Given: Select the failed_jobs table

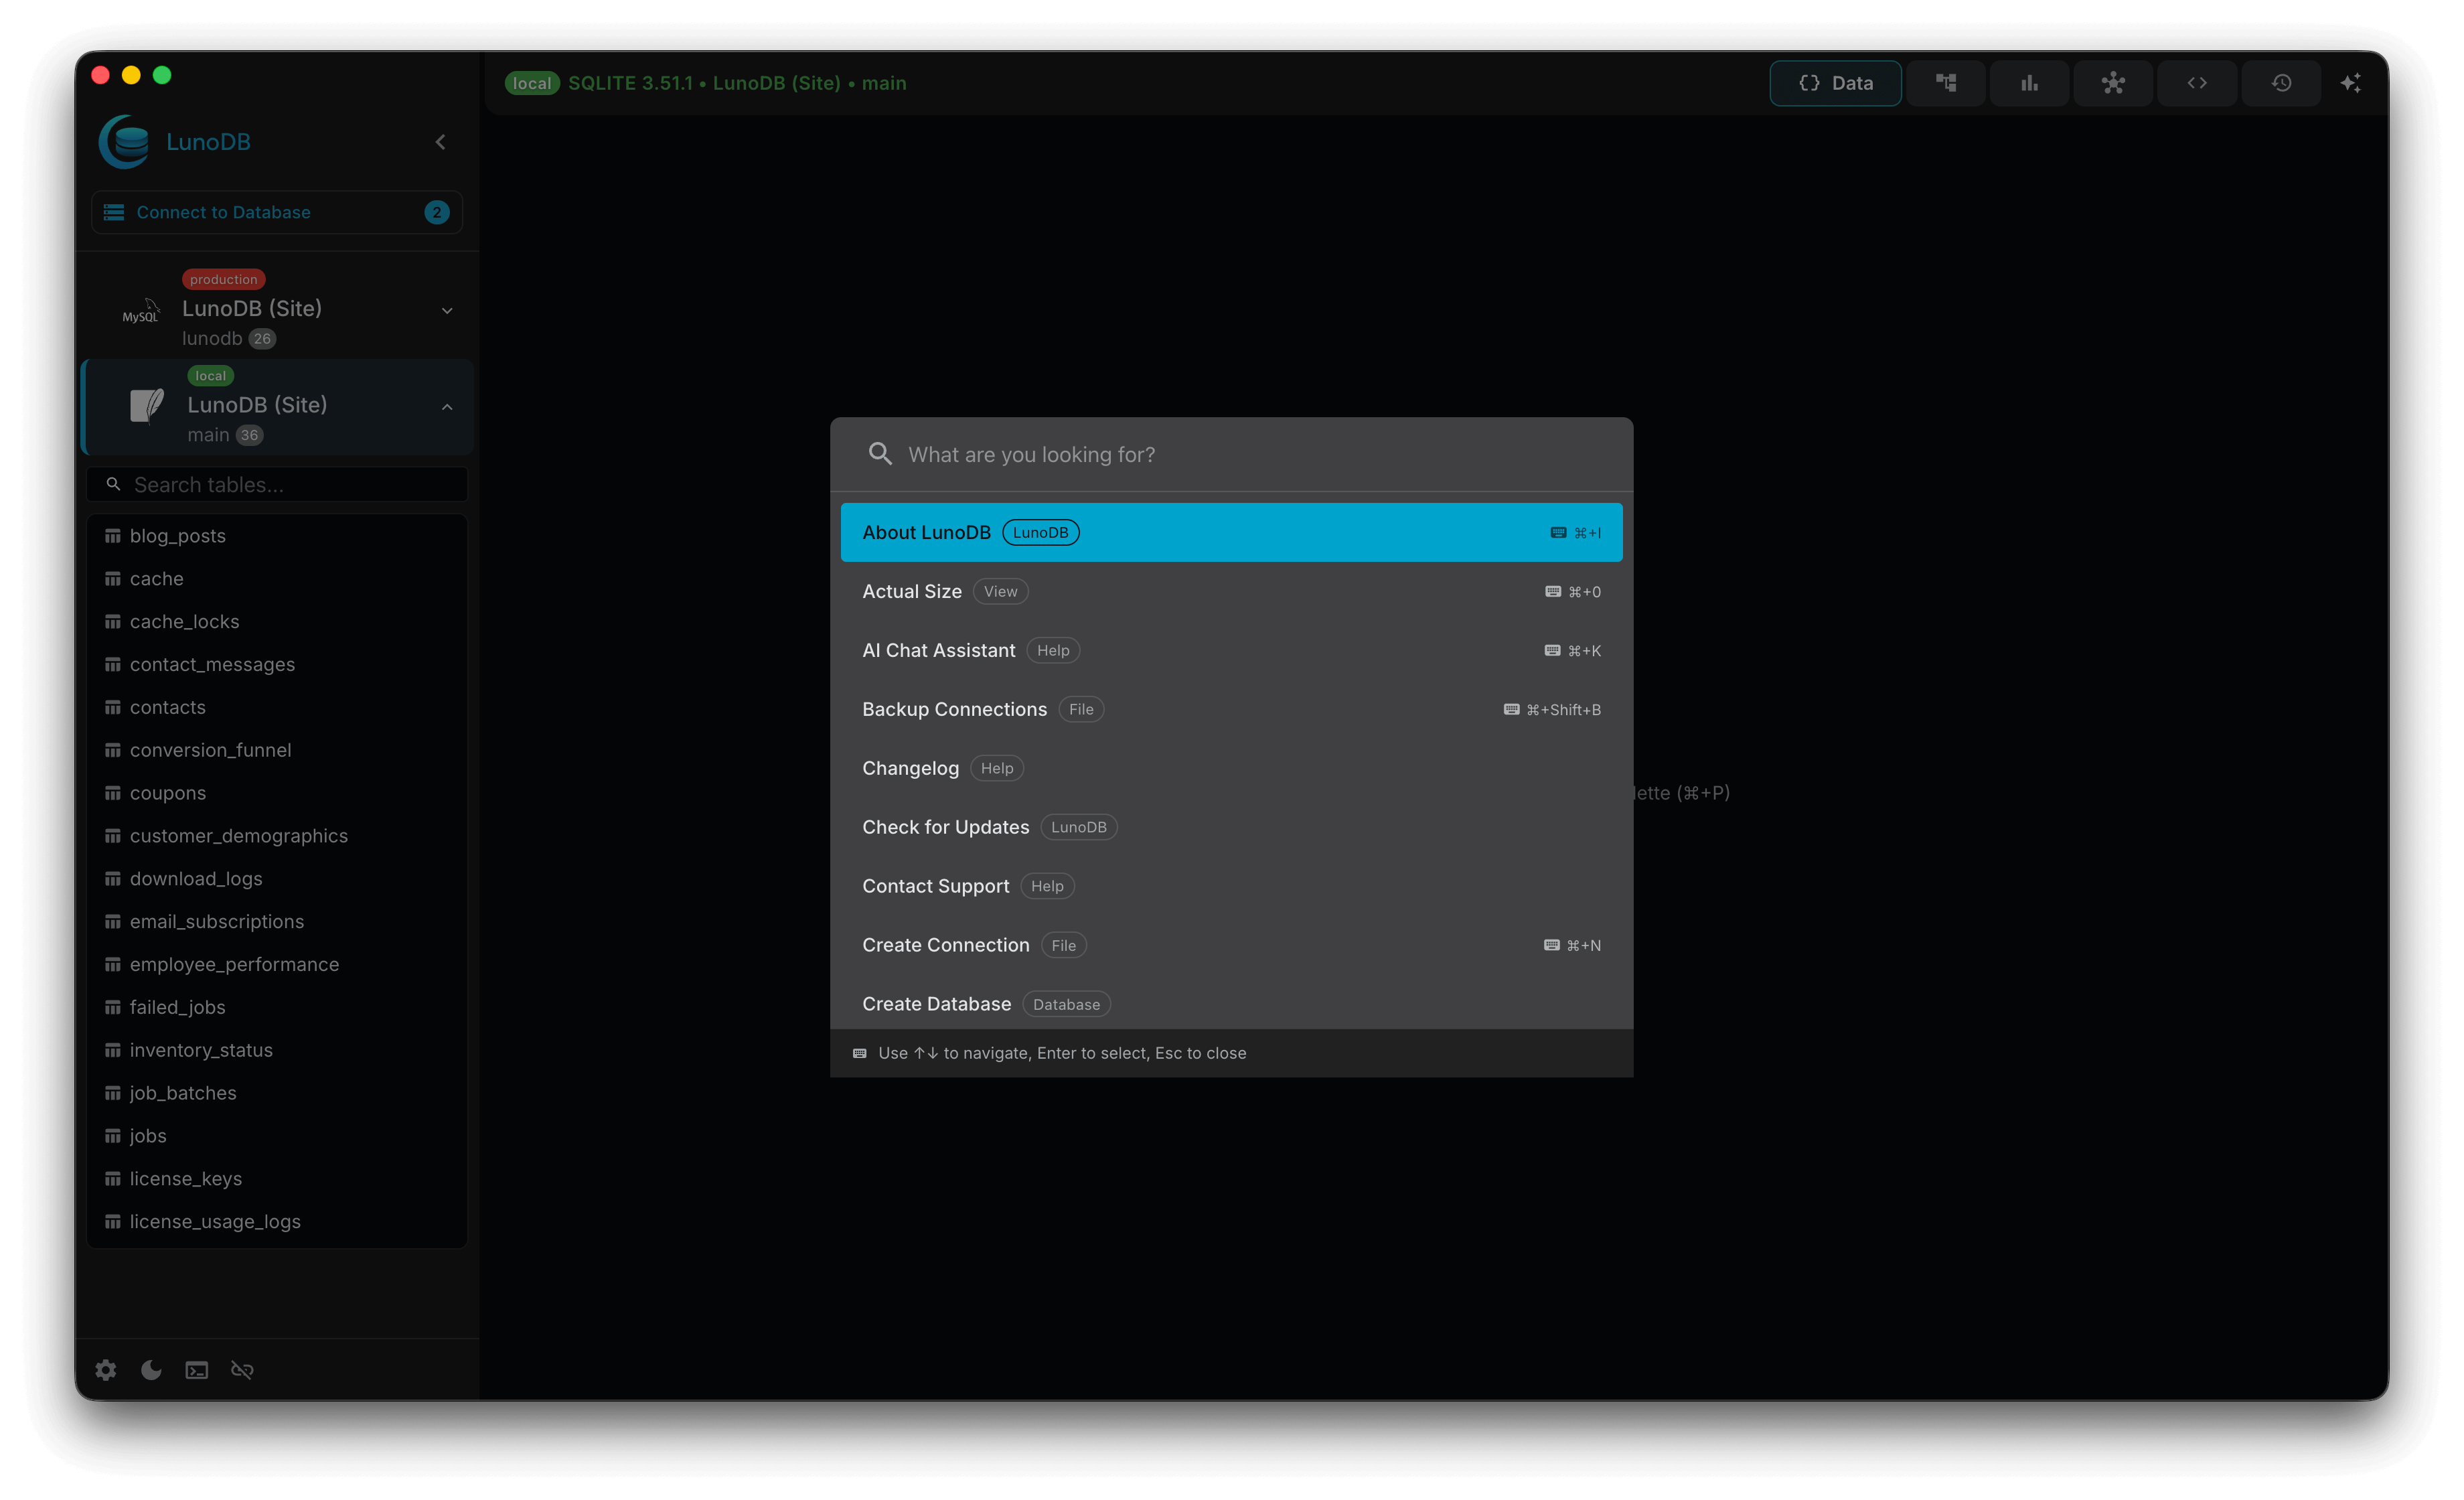Looking at the screenshot, I should click(177, 1007).
